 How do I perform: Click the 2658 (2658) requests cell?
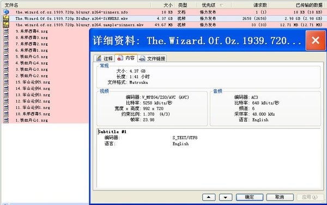(255, 19)
